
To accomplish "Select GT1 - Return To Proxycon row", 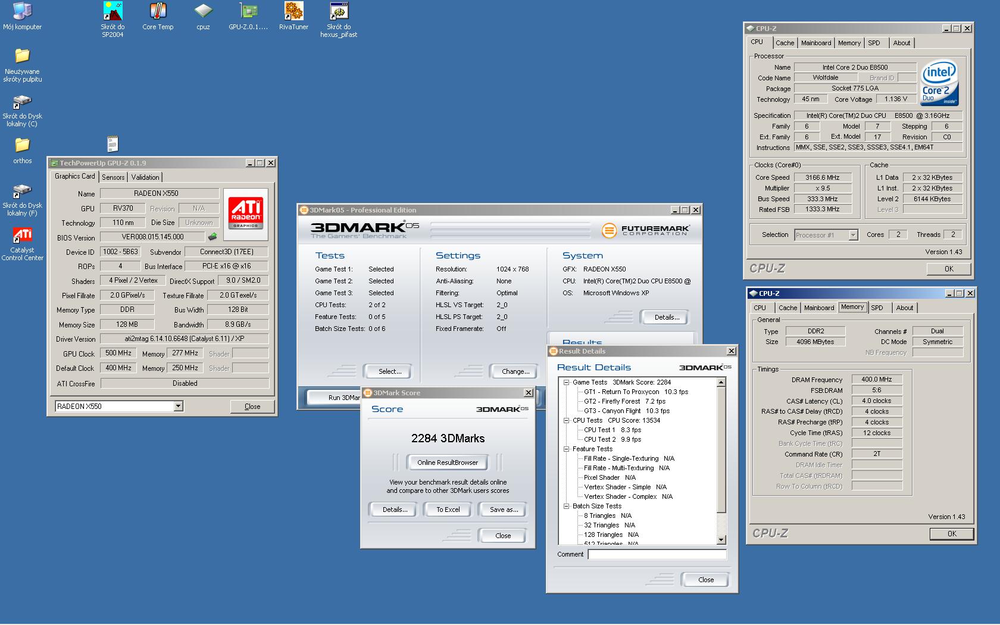I will 636,392.
